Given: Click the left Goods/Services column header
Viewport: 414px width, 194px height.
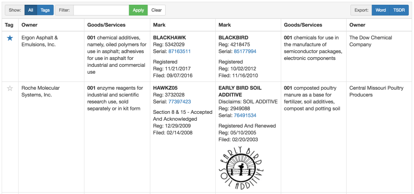Looking at the screenshot, I should pyautogui.click(x=106, y=25).
